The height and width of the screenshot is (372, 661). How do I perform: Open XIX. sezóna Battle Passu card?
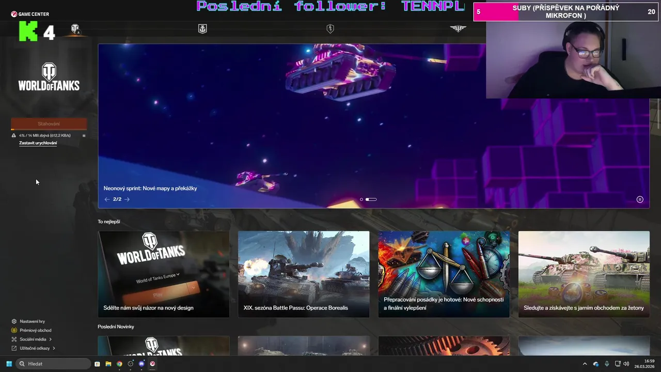(x=304, y=274)
